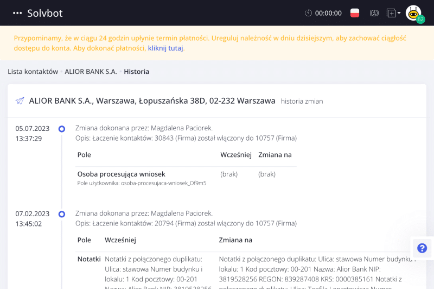
Task: Click the stopwatch timer icon
Action: 309,13
